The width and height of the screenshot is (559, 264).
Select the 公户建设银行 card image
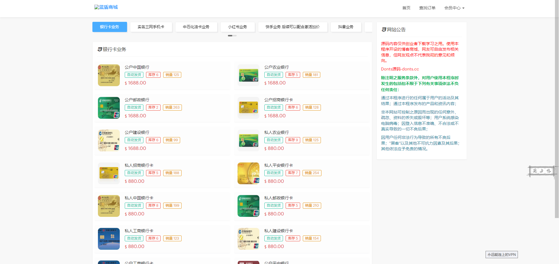pyautogui.click(x=109, y=140)
